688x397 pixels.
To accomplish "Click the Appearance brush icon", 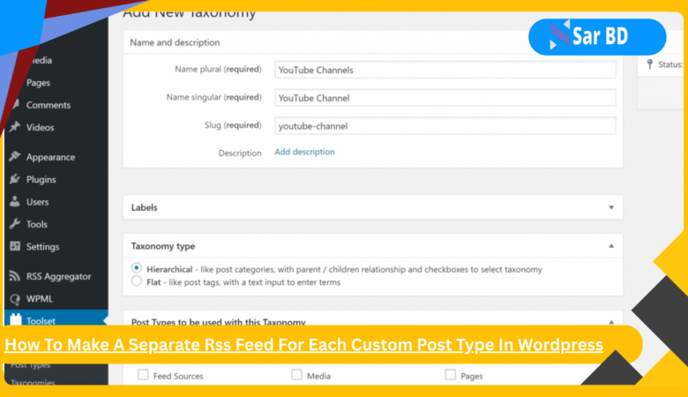I will 15,157.
